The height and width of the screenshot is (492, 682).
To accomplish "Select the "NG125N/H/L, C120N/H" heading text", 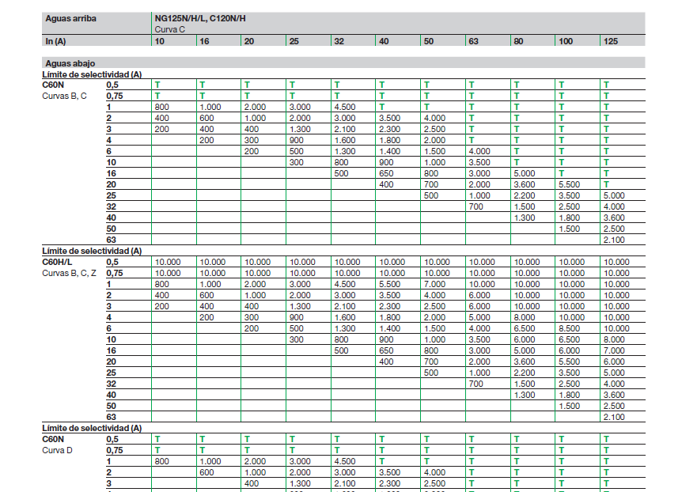I will pyautogui.click(x=205, y=17).
